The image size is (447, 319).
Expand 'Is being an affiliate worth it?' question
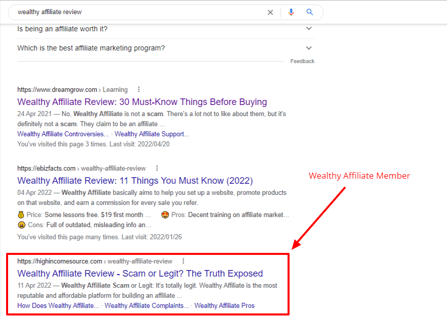[x=166, y=29]
